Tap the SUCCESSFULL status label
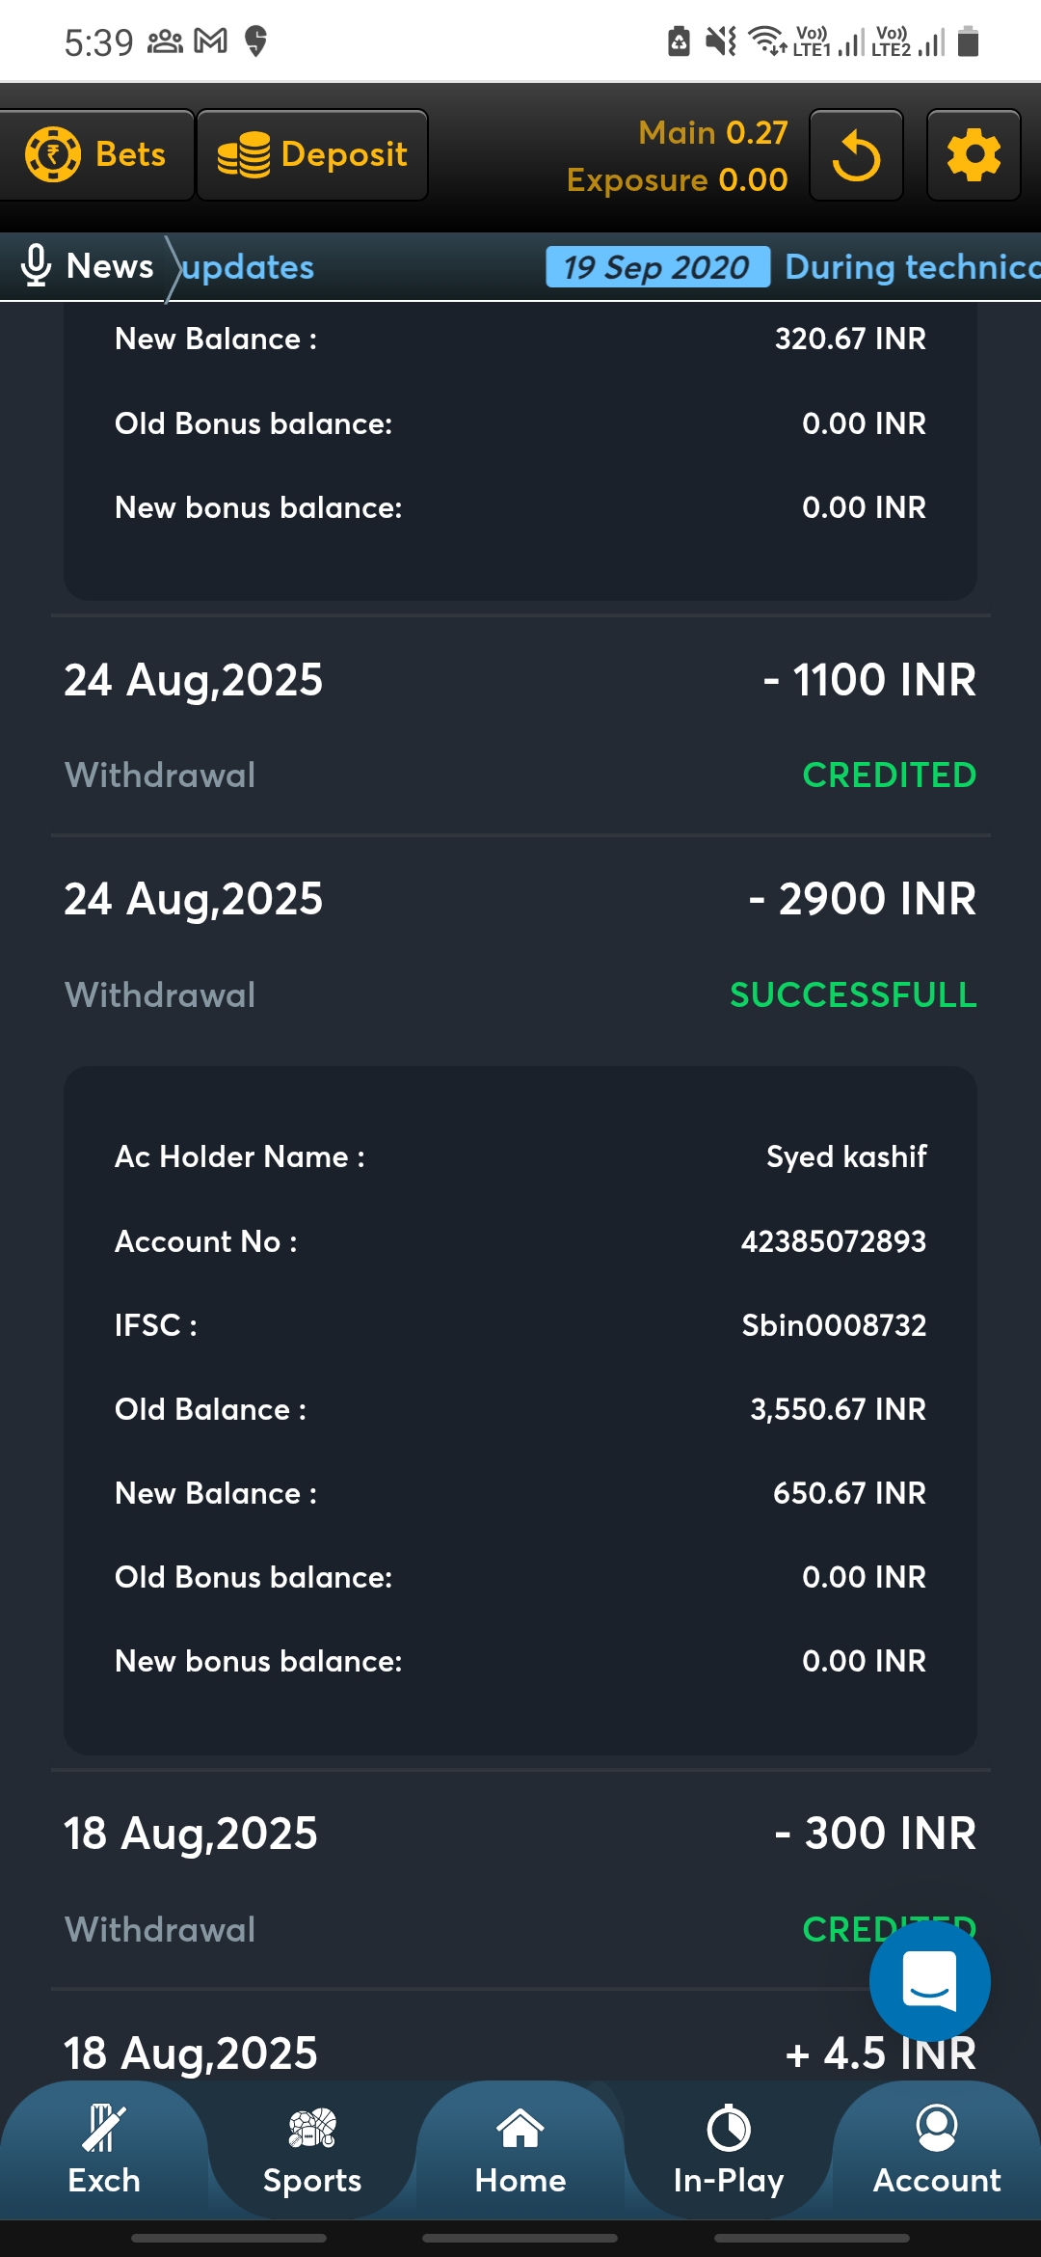 853,995
